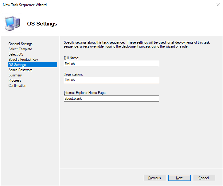Go to Confirmation step in sidebar
223x186 pixels.
[17, 86]
